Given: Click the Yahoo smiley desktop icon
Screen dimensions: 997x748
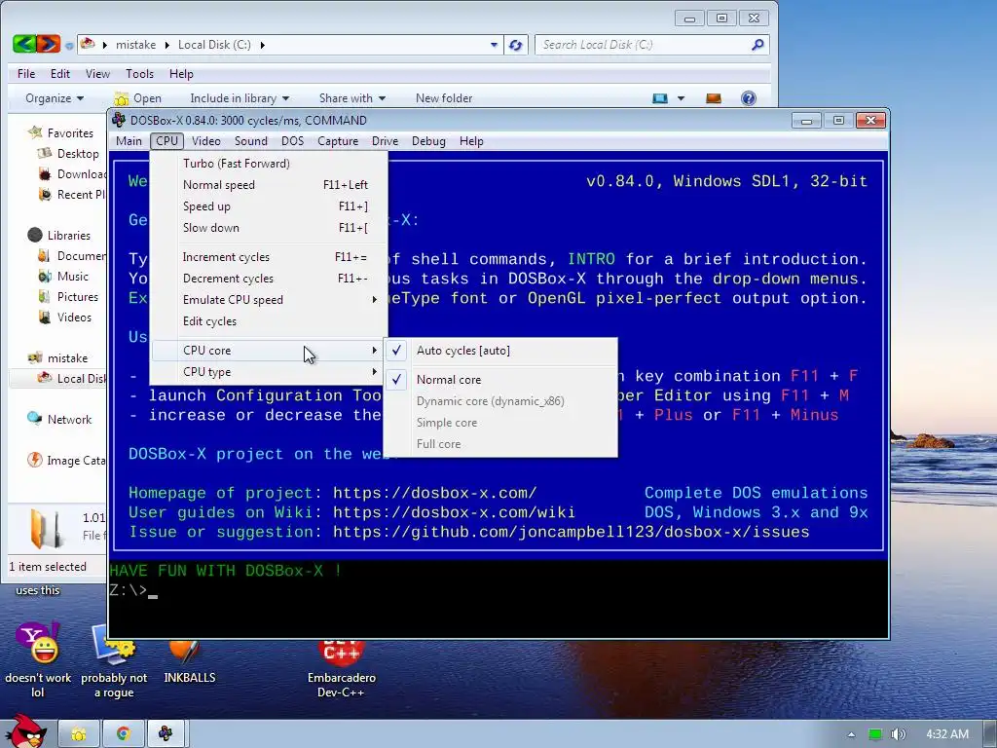Looking at the screenshot, I should tap(38, 643).
